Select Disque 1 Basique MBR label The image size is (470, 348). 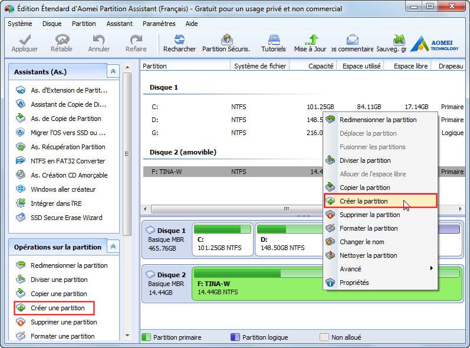click(166, 239)
